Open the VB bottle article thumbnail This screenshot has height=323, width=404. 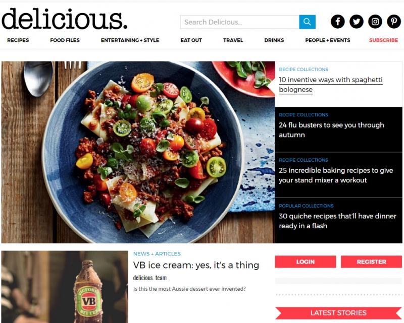(x=65, y=287)
